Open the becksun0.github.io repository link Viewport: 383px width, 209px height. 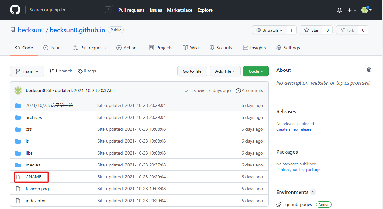point(77,30)
